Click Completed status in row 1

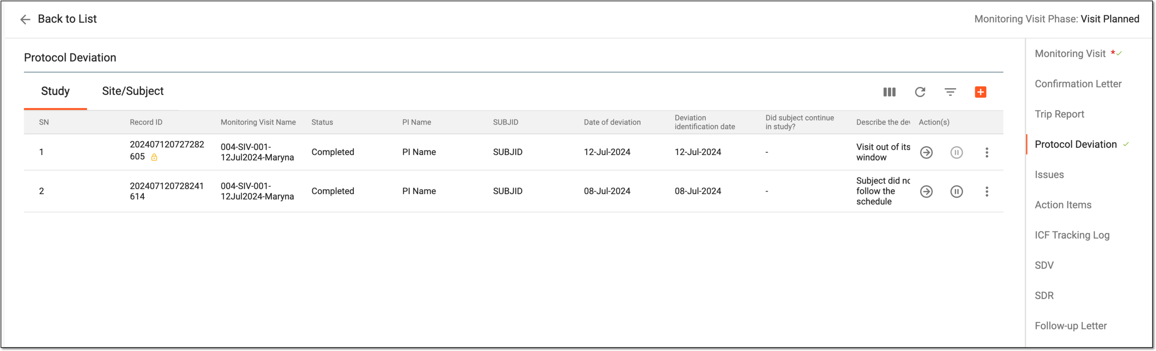click(333, 152)
